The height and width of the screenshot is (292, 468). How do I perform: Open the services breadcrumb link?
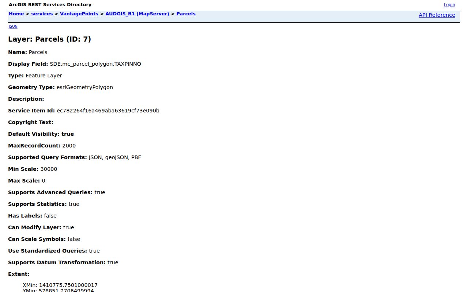click(42, 14)
